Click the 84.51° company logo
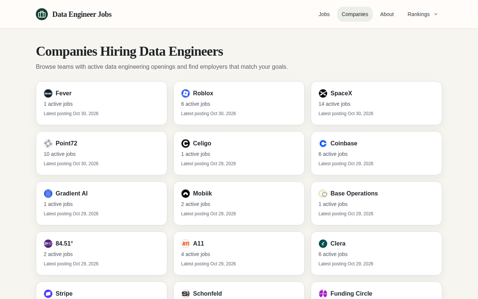Image resolution: width=478 pixels, height=299 pixels. 48,244
